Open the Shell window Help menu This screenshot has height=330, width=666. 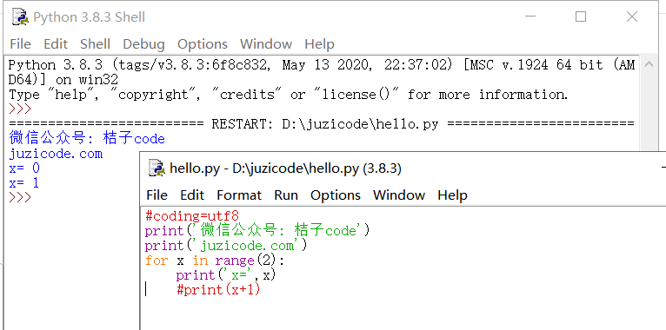click(319, 44)
